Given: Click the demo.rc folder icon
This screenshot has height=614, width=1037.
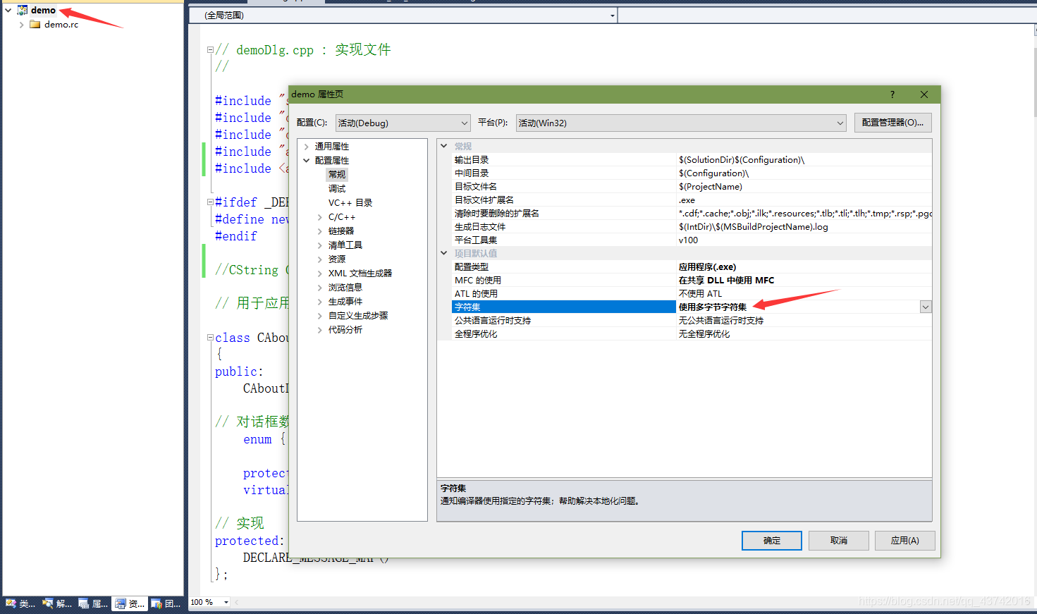Looking at the screenshot, I should [35, 24].
